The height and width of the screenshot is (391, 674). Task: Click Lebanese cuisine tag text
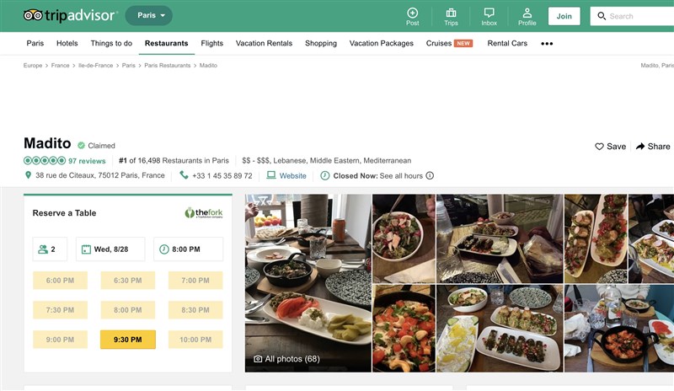tap(289, 160)
